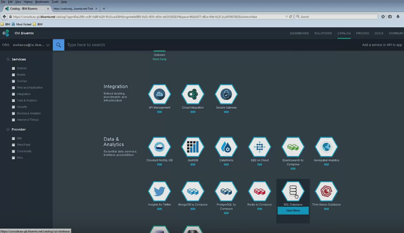
Task: Open a new browser tab with plus
Action: coord(104,9)
